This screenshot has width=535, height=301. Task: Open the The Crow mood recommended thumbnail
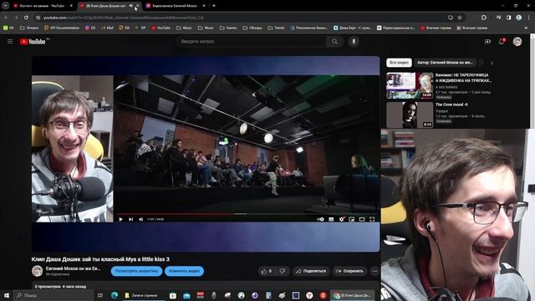(x=410, y=115)
